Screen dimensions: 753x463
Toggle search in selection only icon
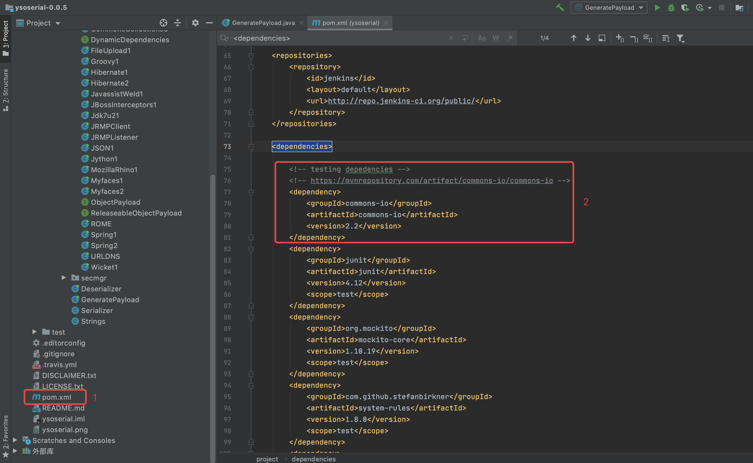[666, 38]
